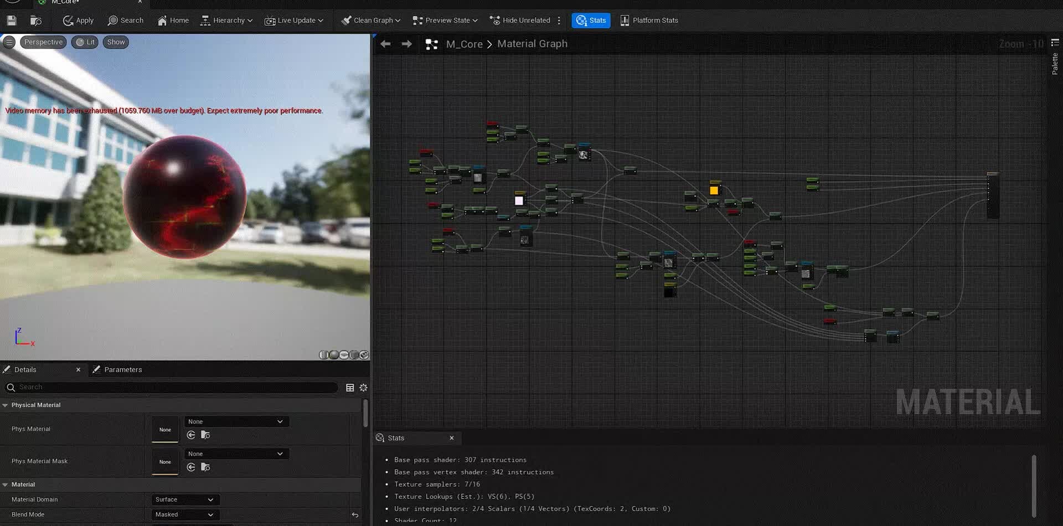Toggle Live Update
The width and height of the screenshot is (1063, 526).
[294, 20]
